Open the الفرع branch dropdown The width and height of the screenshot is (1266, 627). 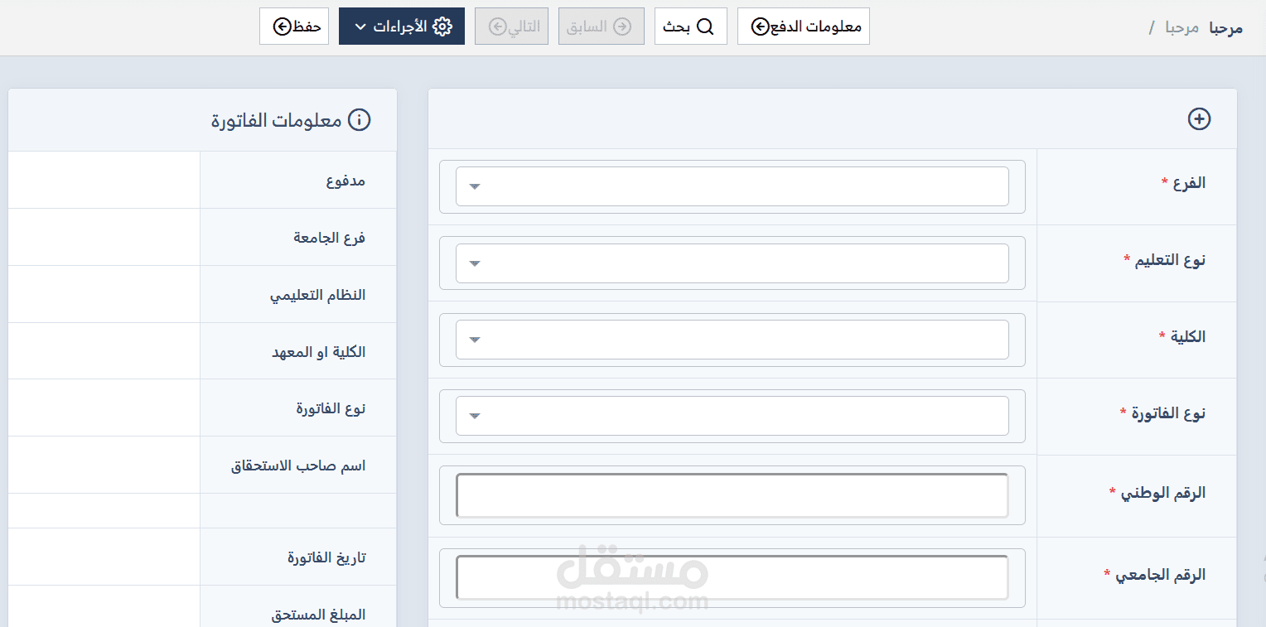732,186
